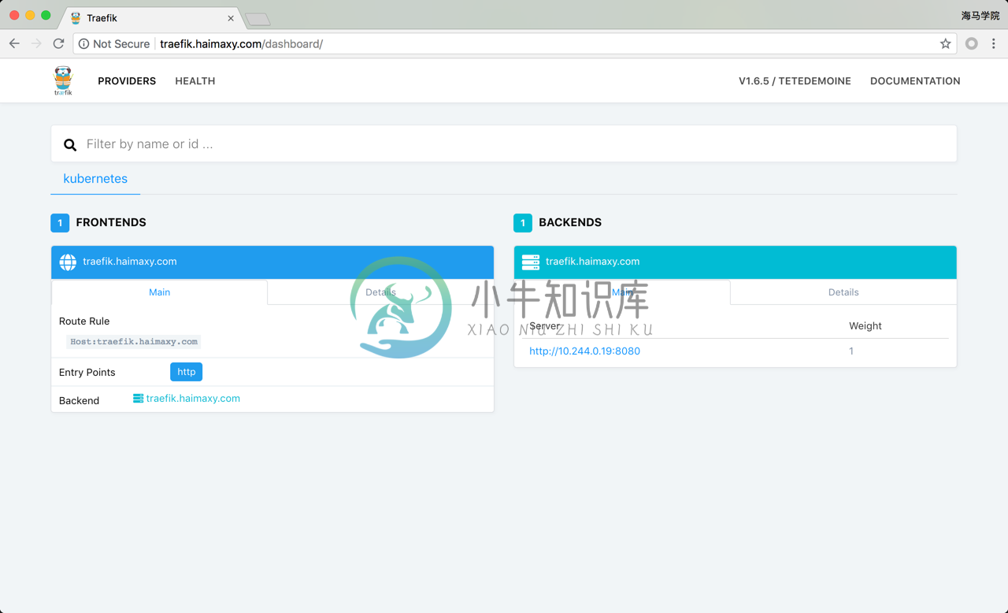Click the small server icon beside Backend link

click(138, 399)
